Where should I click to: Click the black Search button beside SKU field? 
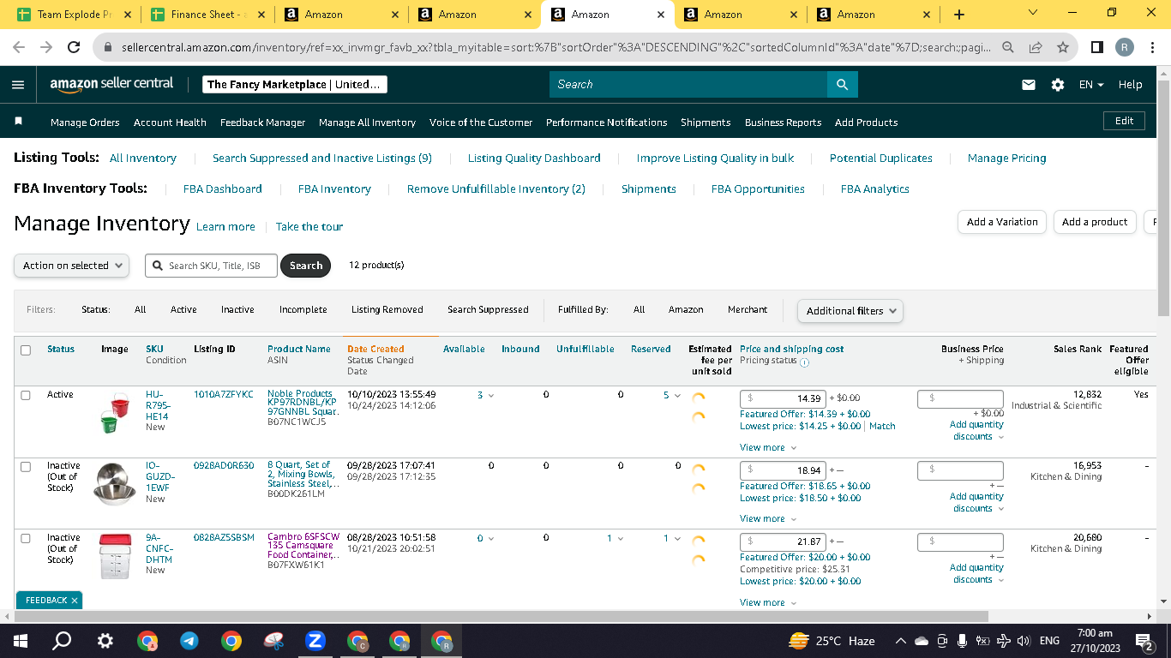(305, 266)
